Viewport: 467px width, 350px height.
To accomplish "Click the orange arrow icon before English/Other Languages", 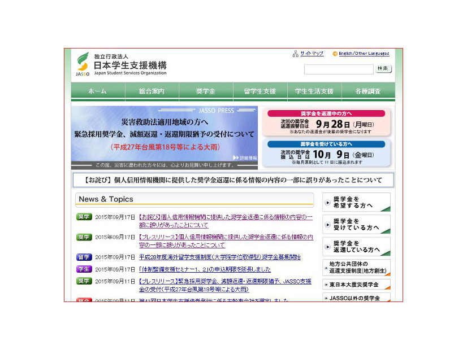I will pos(336,54).
